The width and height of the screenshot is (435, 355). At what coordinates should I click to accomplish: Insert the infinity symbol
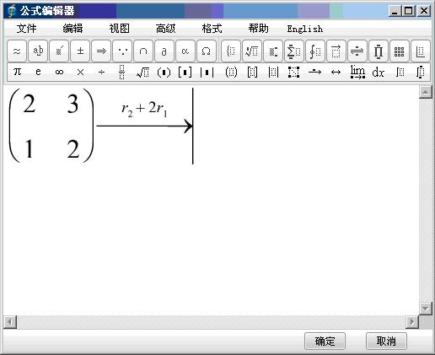pos(59,73)
